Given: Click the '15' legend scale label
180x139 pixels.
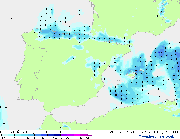Looking at the screenshot, I should click(x=42, y=138).
